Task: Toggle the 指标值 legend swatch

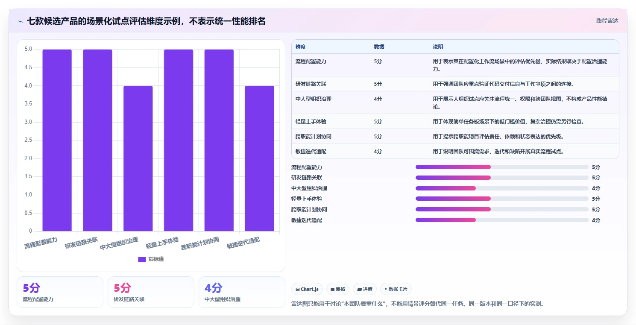Action: click(142, 259)
